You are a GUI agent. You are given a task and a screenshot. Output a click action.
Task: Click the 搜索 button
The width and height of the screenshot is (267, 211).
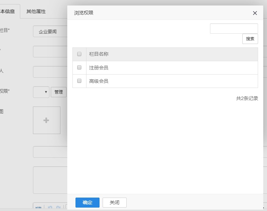(x=250, y=39)
